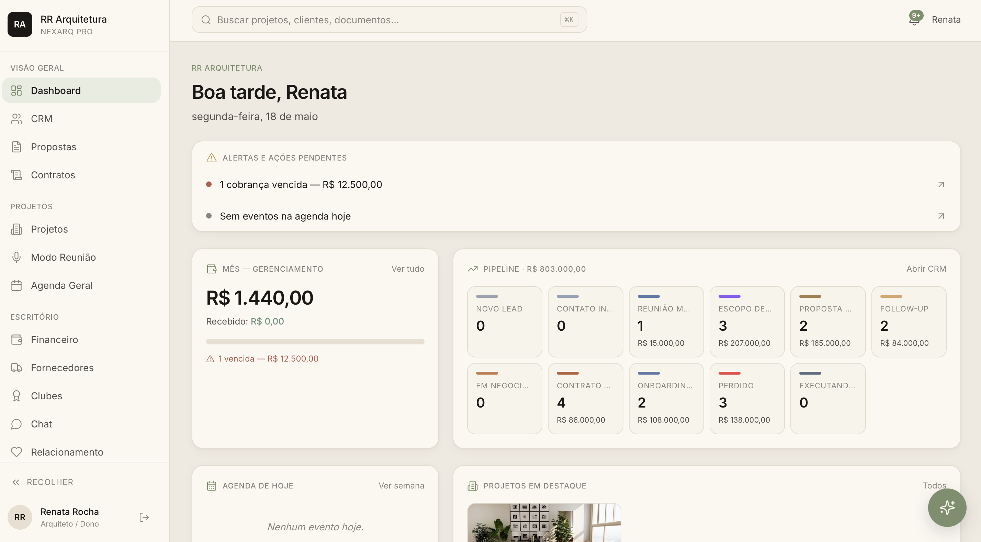Viewport: 981px width, 542px height.
Task: Click the Propostas document icon
Action: pos(16,147)
